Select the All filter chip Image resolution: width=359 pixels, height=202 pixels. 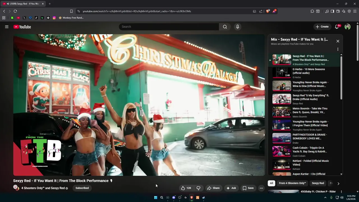coord(271,183)
